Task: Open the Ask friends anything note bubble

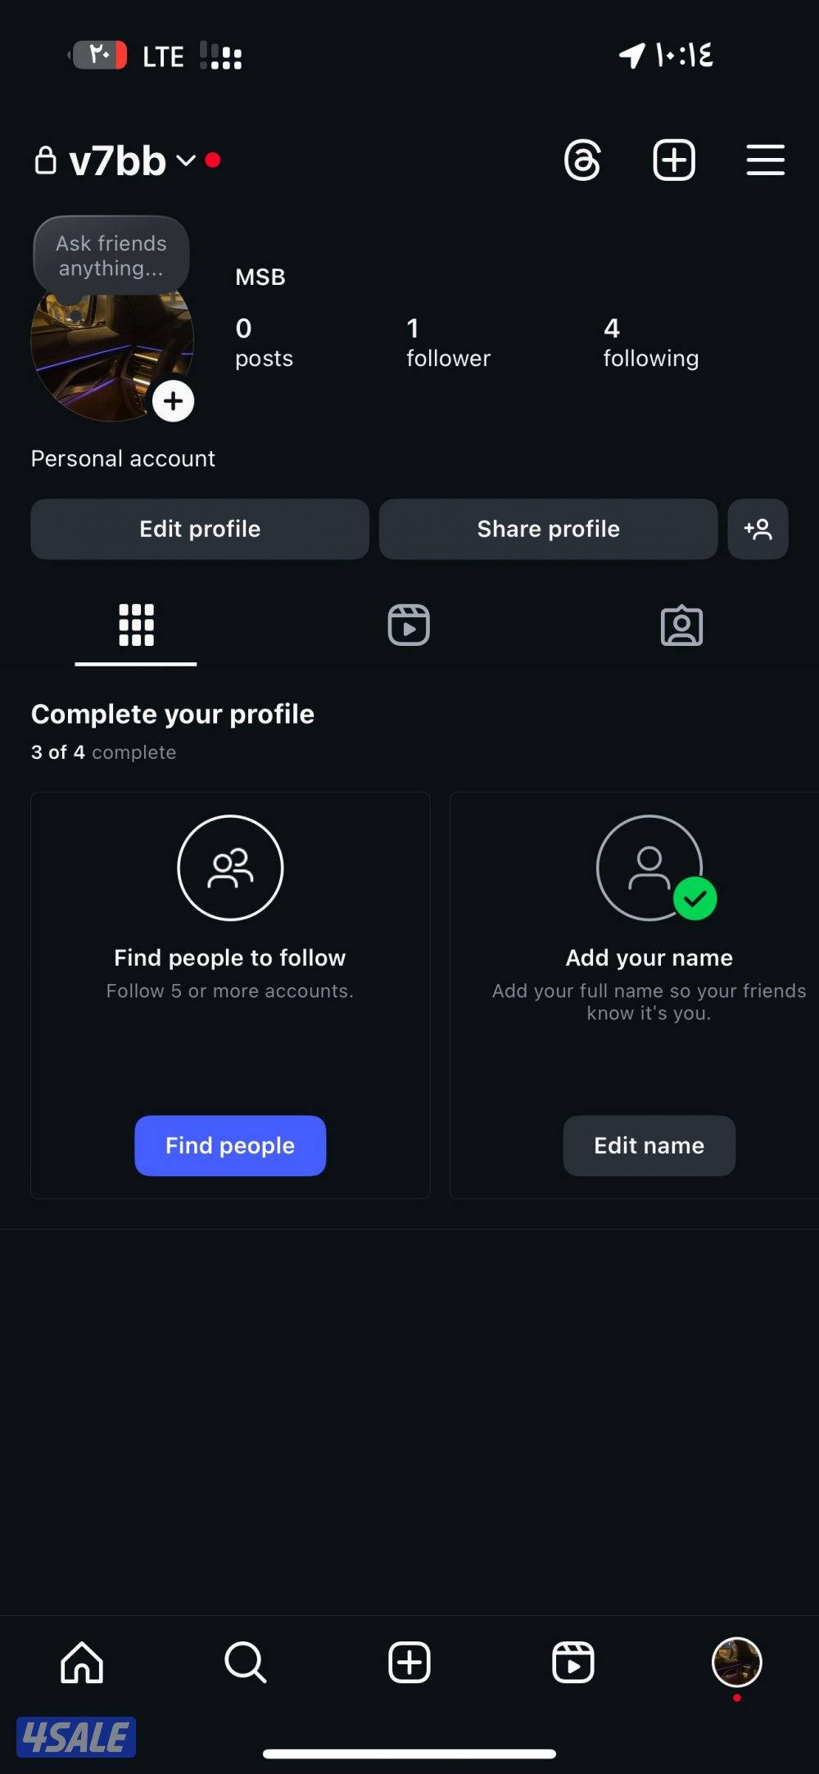Action: (111, 255)
